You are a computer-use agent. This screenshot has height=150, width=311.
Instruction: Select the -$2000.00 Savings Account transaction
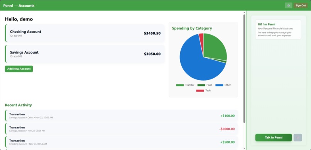[x=121, y=129]
